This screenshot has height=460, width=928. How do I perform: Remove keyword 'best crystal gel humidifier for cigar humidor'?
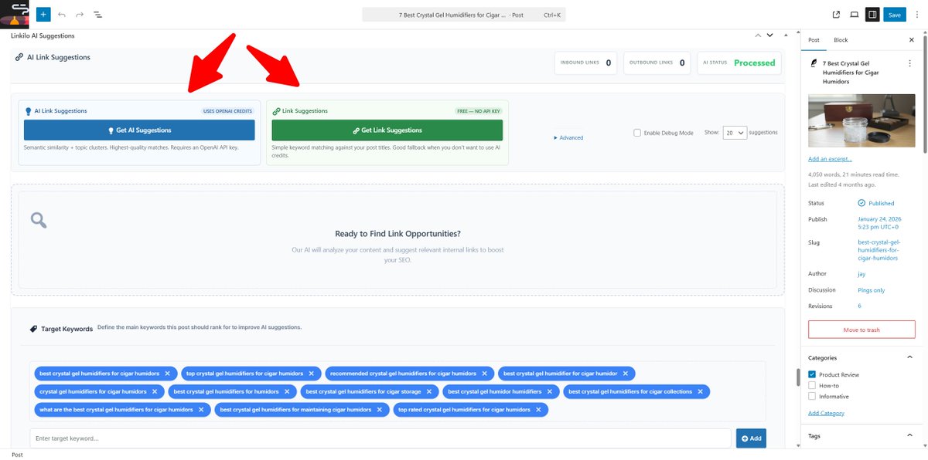(x=625, y=374)
